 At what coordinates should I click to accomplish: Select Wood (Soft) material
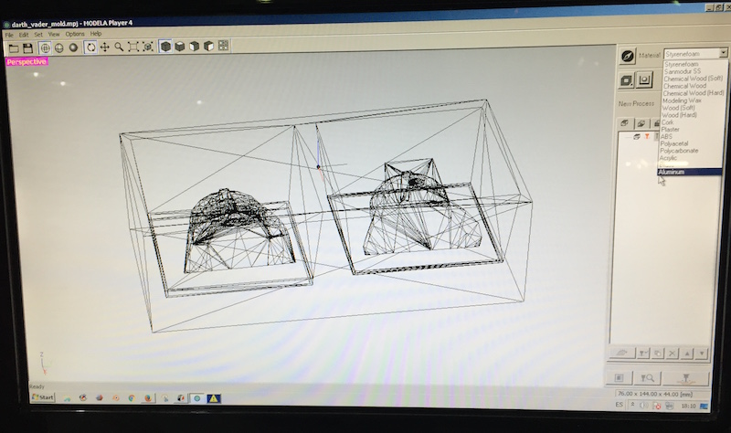[678, 108]
